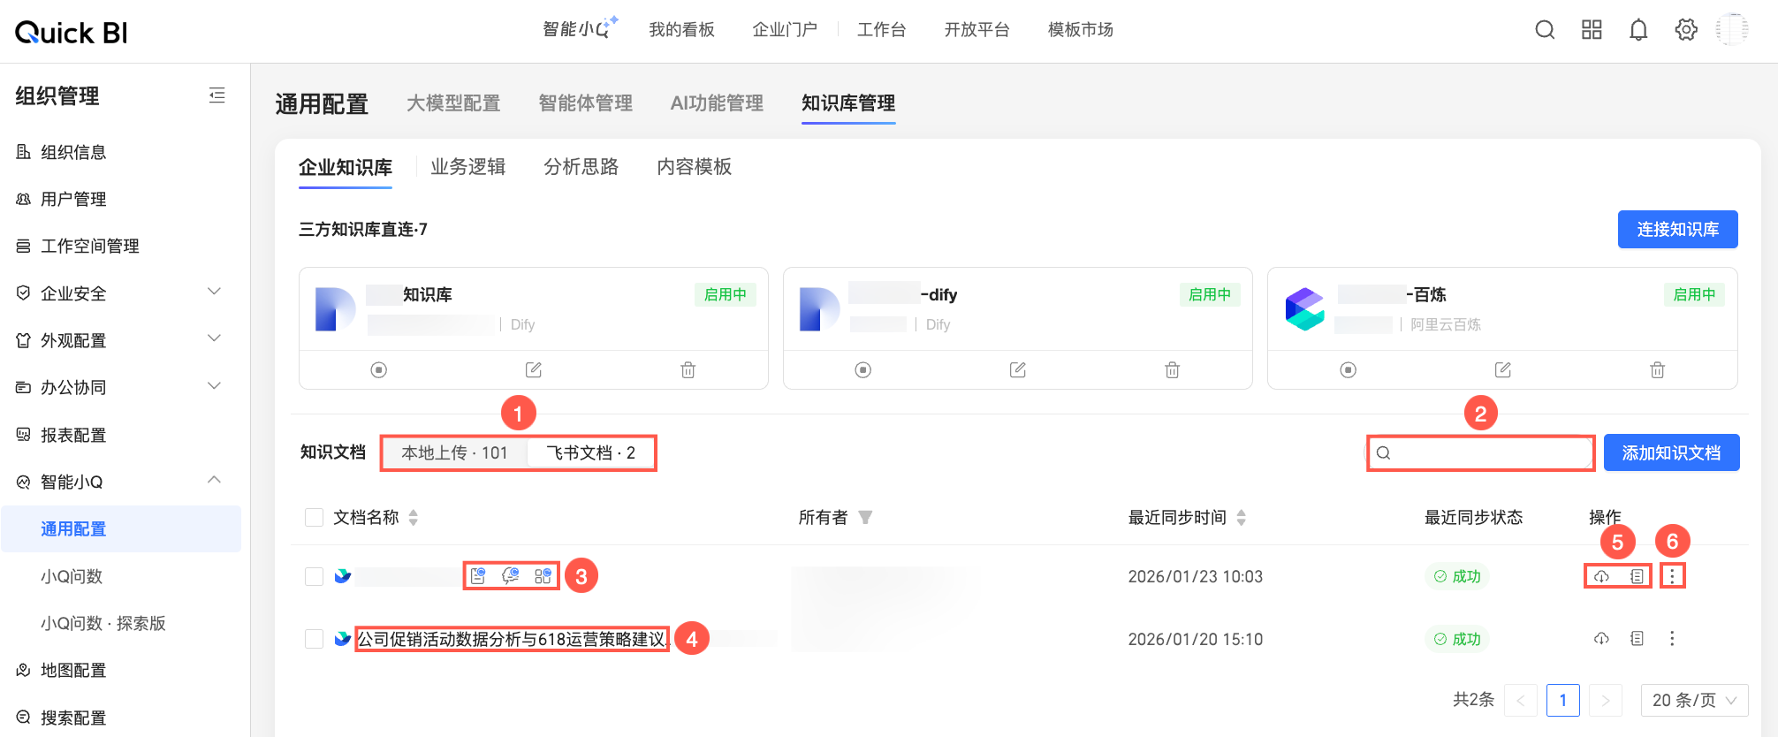Click first scope icon in 10:03 document row

point(478,576)
